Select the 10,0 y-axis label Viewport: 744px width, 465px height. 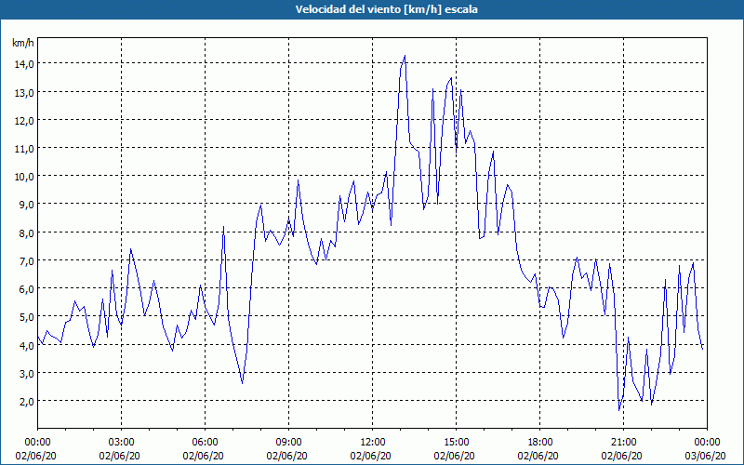pyautogui.click(x=24, y=177)
